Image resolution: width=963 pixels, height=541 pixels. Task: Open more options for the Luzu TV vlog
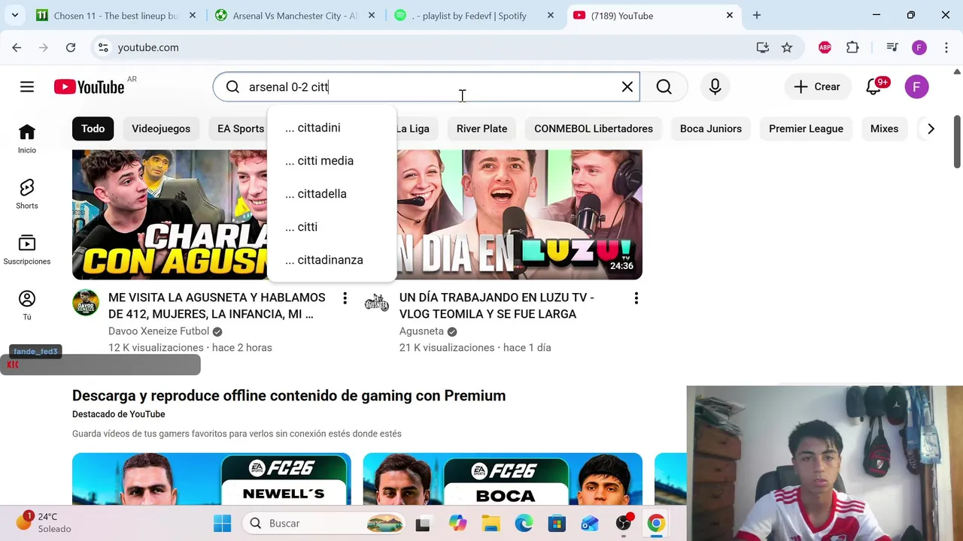(636, 298)
